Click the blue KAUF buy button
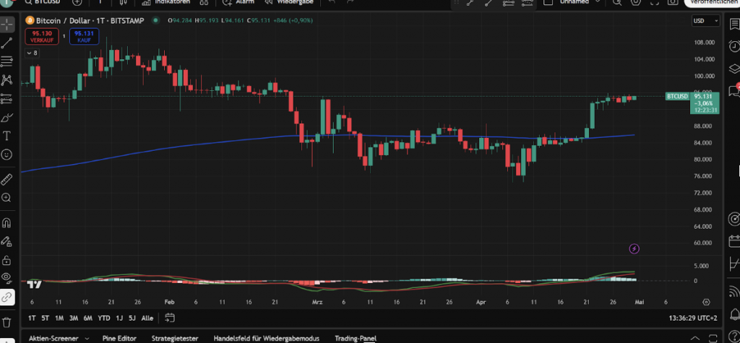The height and width of the screenshot is (343, 740). pos(84,36)
